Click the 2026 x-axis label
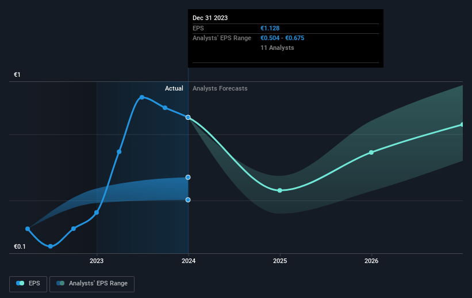472x298 pixels. 371,261
